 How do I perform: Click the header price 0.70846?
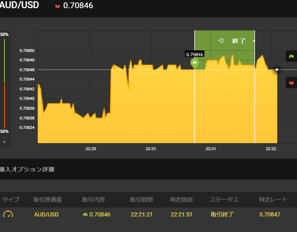coord(78,6)
